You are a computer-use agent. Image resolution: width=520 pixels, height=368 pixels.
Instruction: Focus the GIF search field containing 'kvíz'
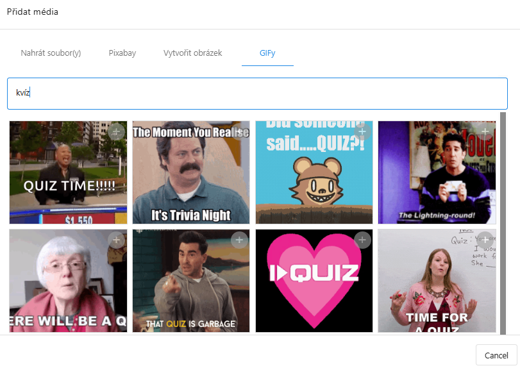(x=257, y=94)
